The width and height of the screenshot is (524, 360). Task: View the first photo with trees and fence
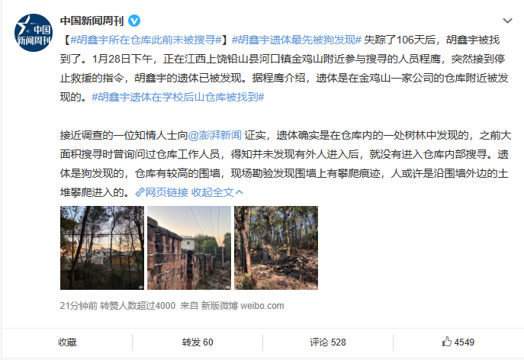(x=102, y=248)
